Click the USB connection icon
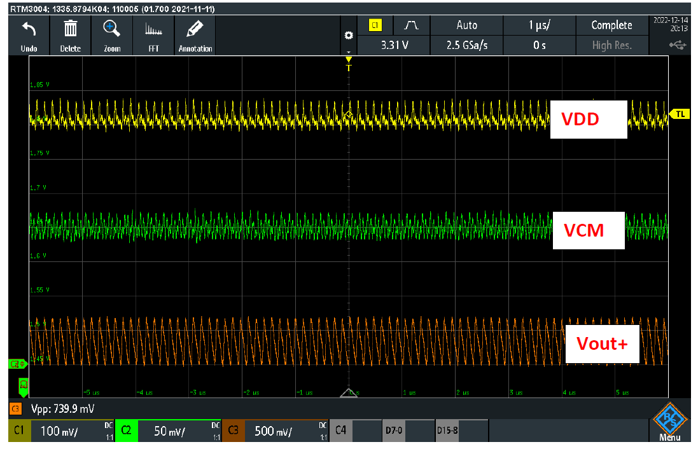Image resolution: width=698 pixels, height=449 pixels. (676, 46)
